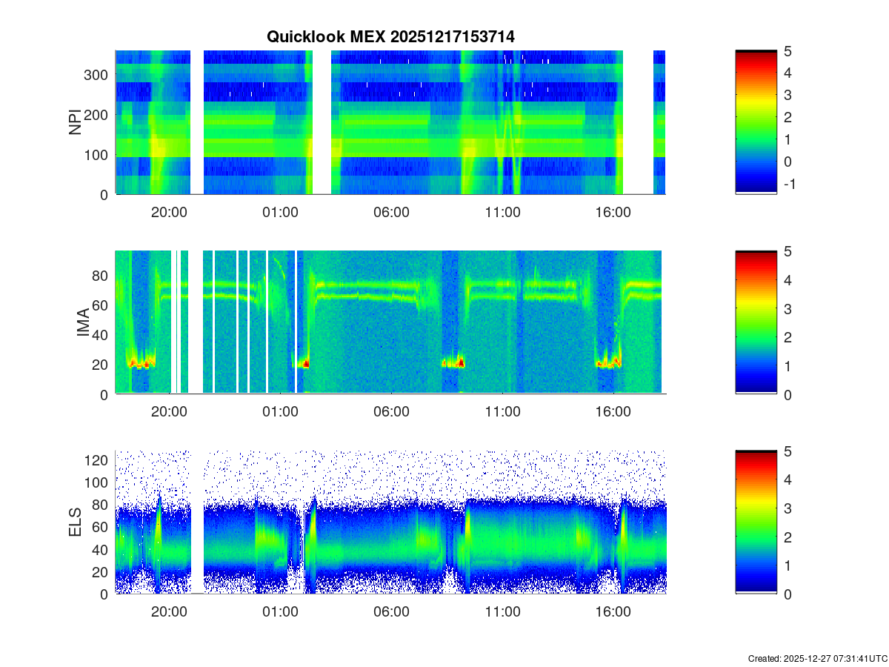889x667 pixels.
Task: Open the ELS spectrogram panel
Action: click(x=390, y=522)
